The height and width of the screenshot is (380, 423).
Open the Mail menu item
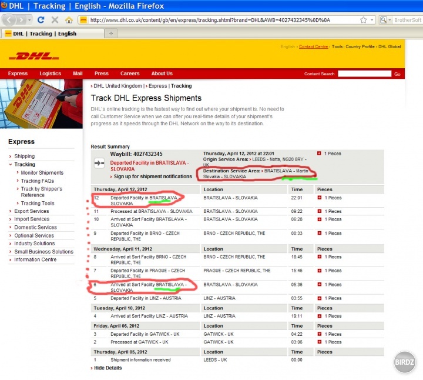78,74
